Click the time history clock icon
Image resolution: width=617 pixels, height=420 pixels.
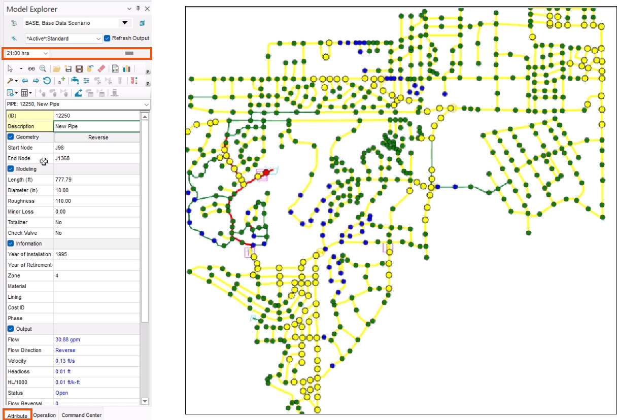click(47, 80)
